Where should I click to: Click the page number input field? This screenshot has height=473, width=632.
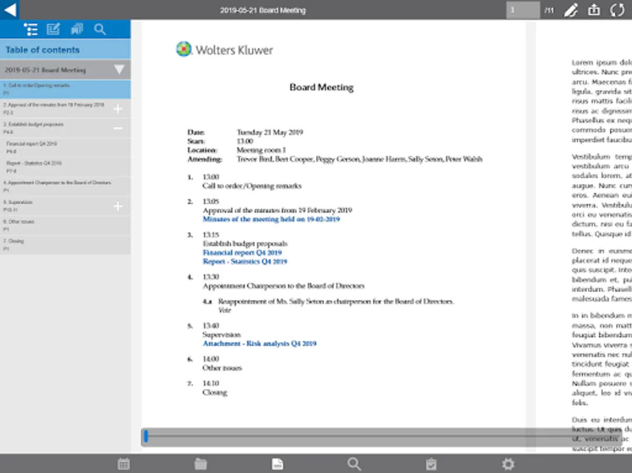point(523,10)
